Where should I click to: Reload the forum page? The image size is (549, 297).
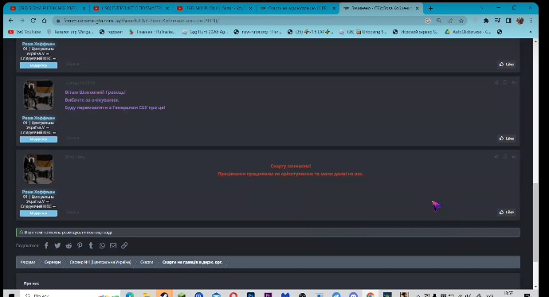pos(33,21)
